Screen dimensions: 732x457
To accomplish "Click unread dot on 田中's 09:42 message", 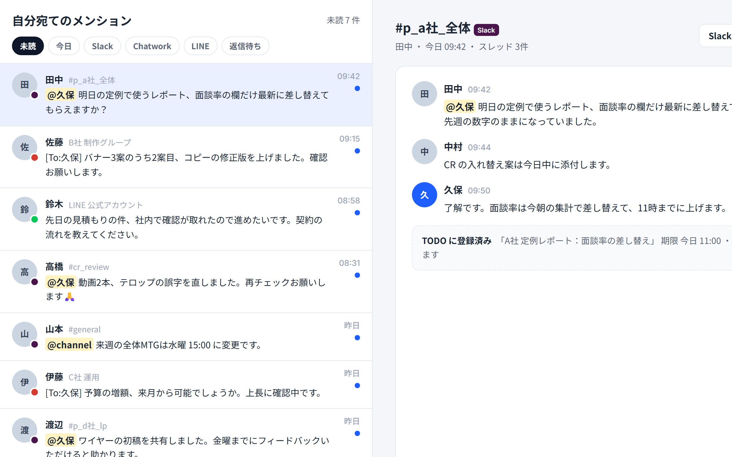I will pos(357,88).
